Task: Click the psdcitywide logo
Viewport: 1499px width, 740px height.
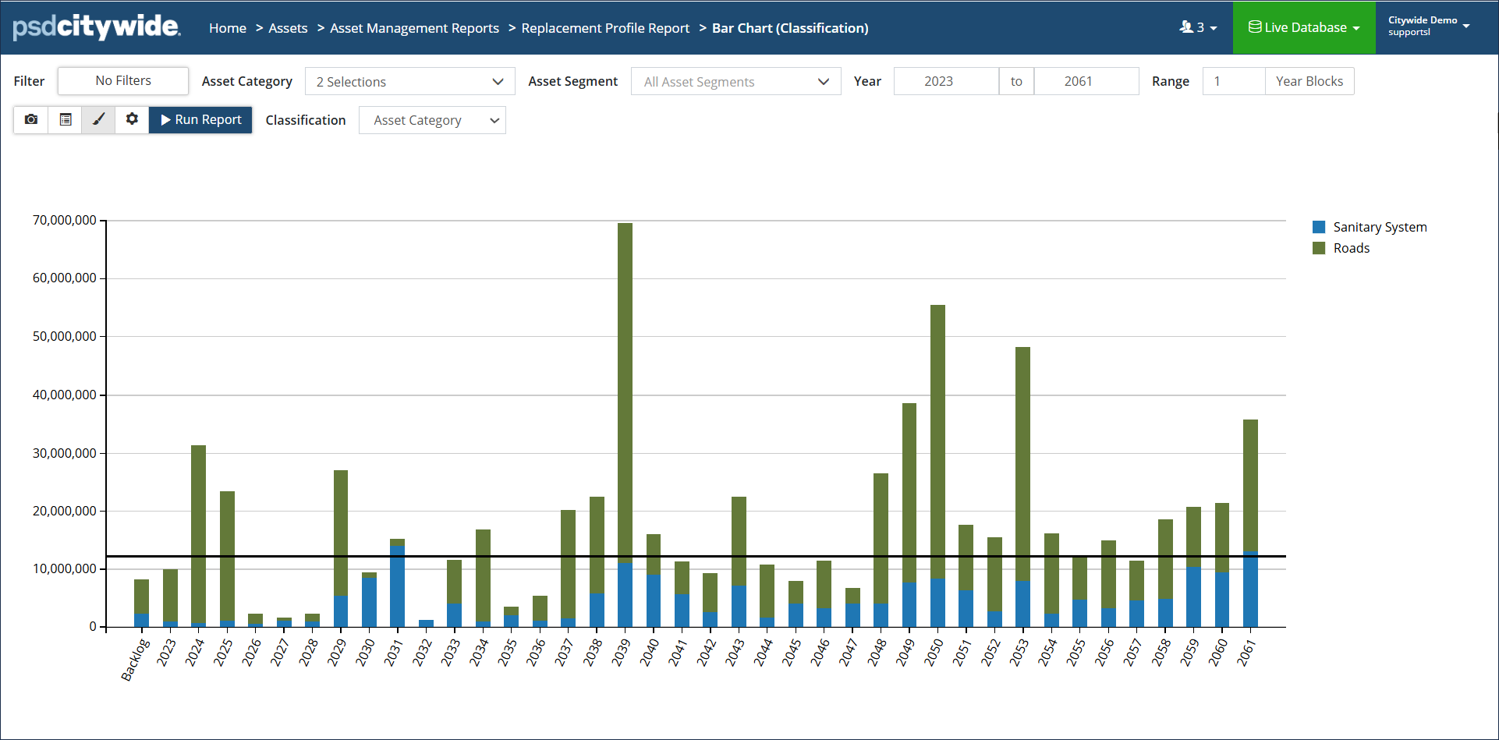Action: point(97,27)
